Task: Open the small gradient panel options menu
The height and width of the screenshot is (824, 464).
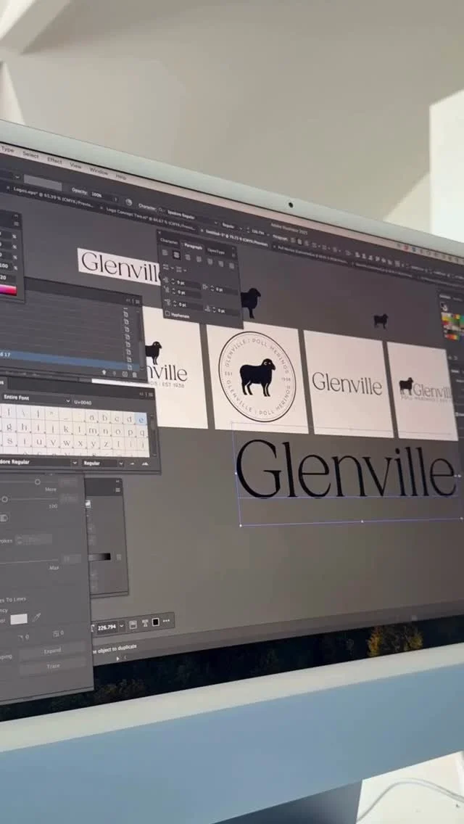Action: (117, 490)
